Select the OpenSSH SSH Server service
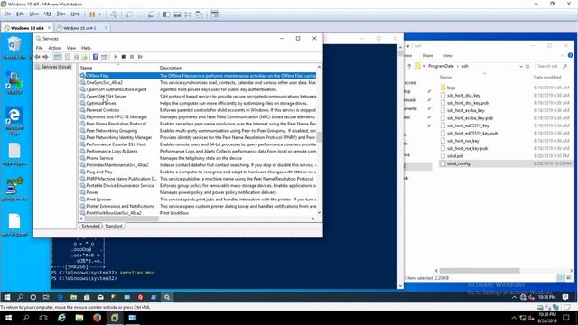 pyautogui.click(x=106, y=97)
